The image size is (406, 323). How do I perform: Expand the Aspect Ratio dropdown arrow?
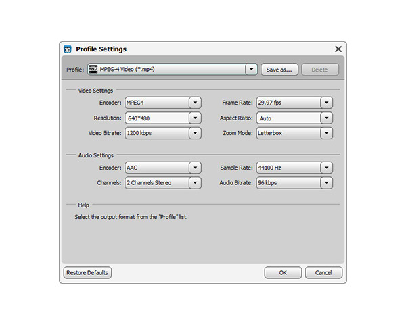(327, 118)
